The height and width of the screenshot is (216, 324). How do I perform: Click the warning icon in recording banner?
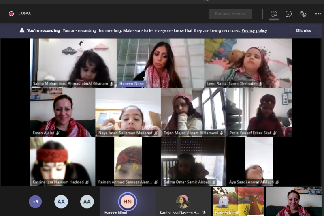[x=22, y=30]
